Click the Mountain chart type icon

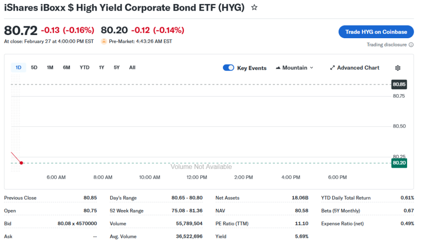[x=278, y=68]
